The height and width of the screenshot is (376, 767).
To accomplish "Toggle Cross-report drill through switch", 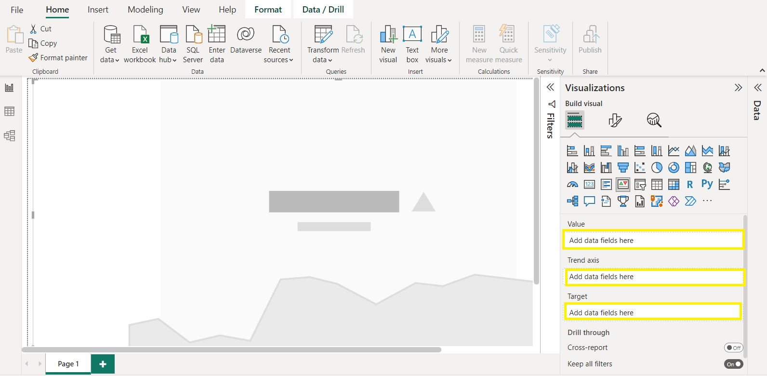I will coord(733,348).
